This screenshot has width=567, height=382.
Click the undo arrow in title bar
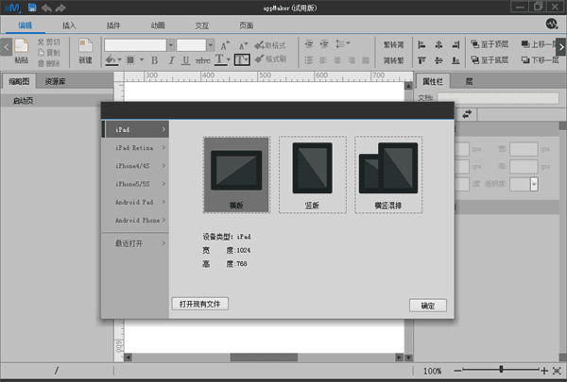pos(45,8)
